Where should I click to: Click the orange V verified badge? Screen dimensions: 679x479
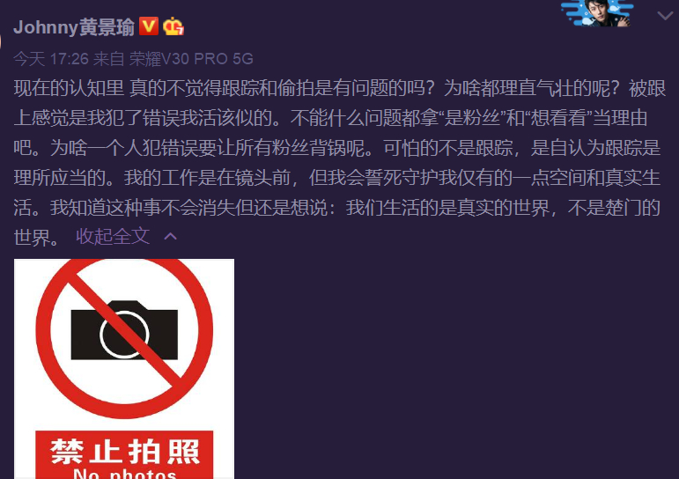coord(149,26)
